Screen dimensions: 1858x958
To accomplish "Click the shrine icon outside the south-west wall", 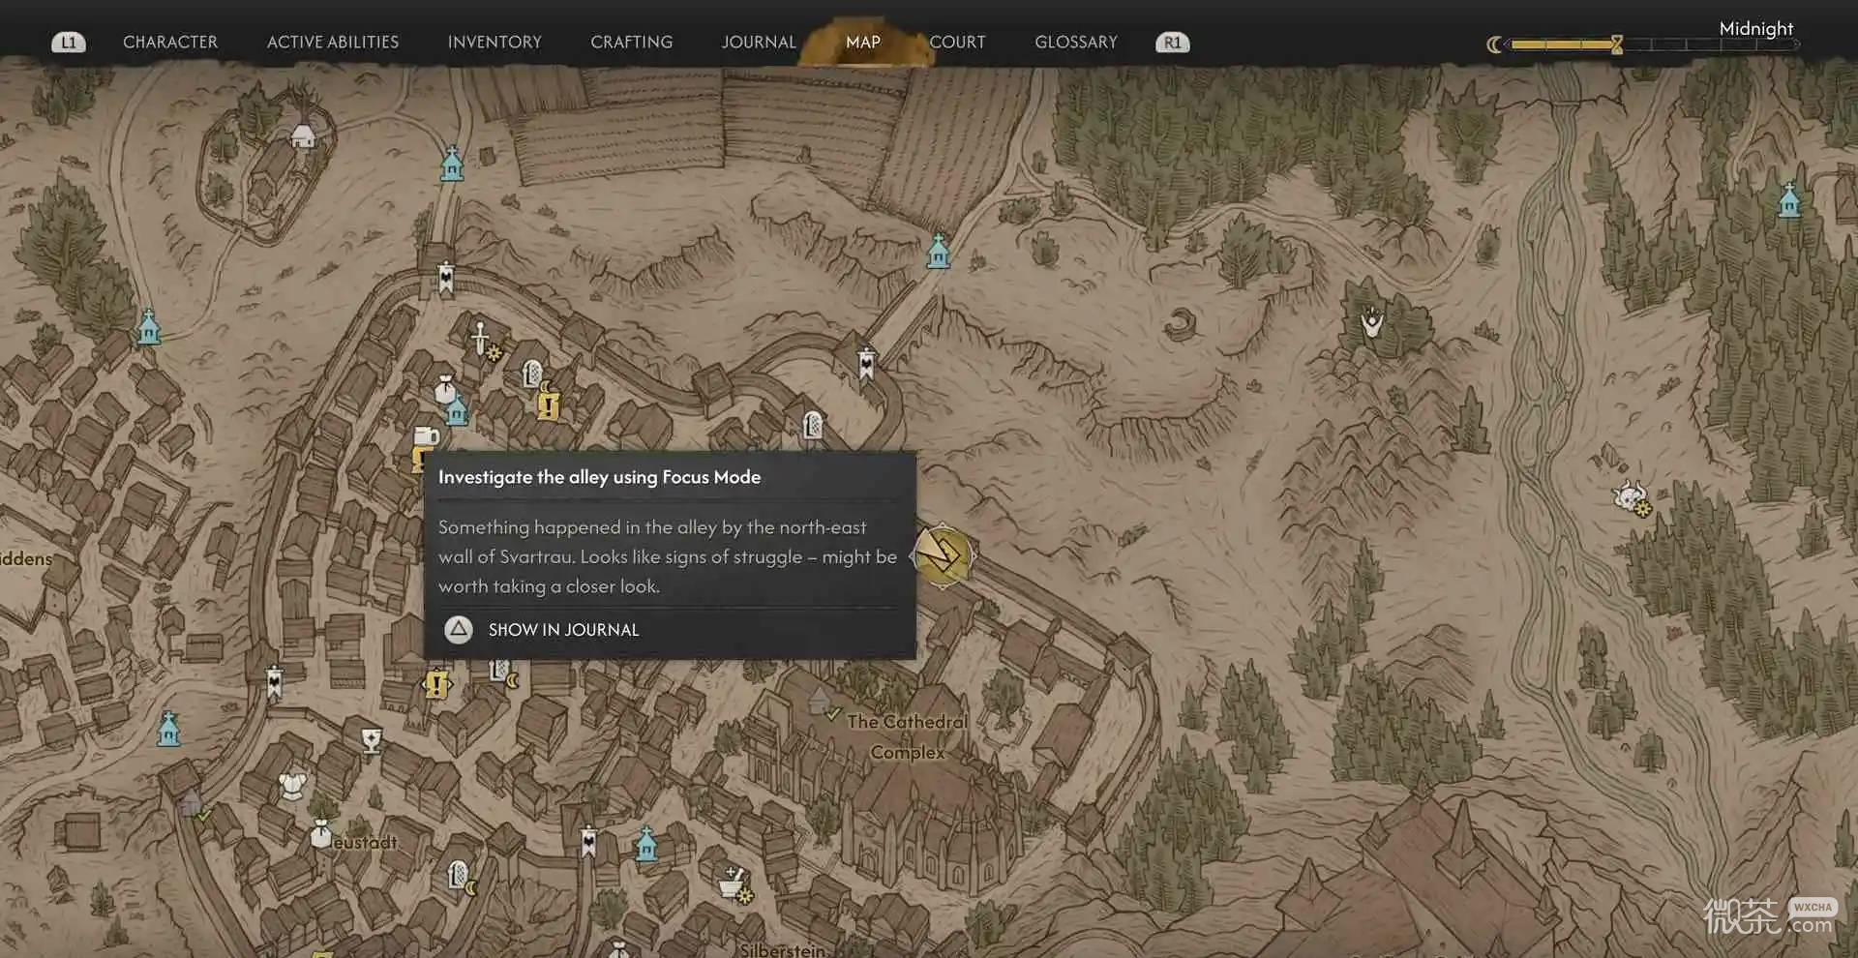I will click(169, 729).
